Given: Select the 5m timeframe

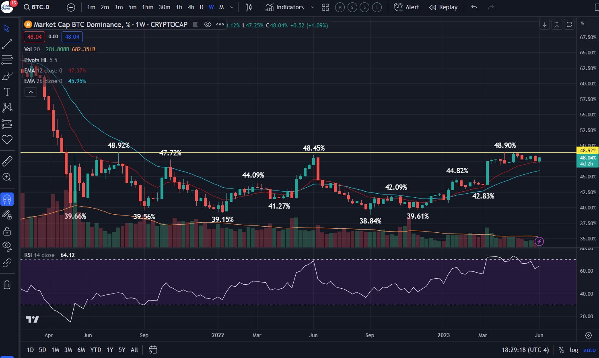Looking at the screenshot, I should click(132, 7).
